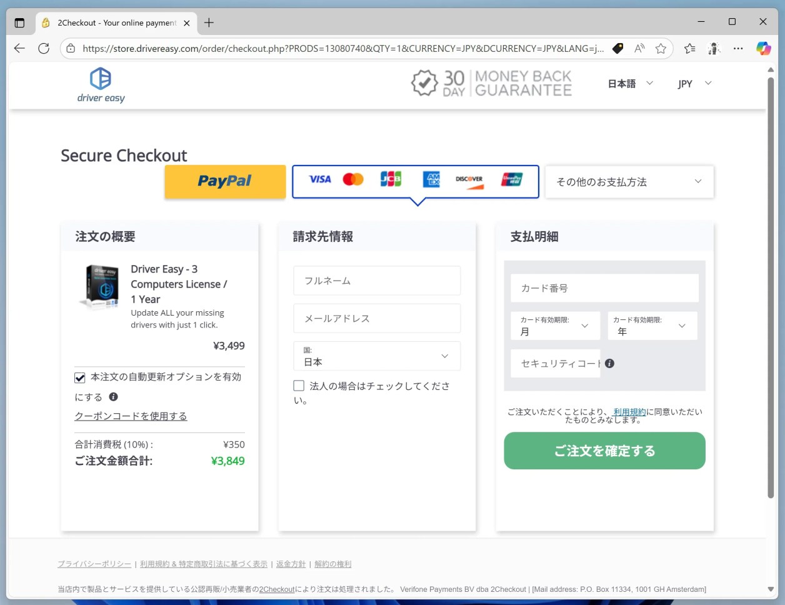Click the UnionPay card logo

click(x=512, y=179)
